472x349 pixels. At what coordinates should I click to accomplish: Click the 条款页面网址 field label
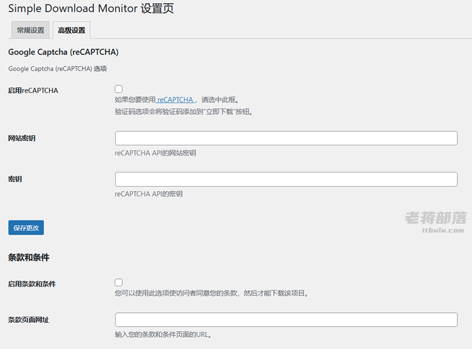(x=29, y=320)
